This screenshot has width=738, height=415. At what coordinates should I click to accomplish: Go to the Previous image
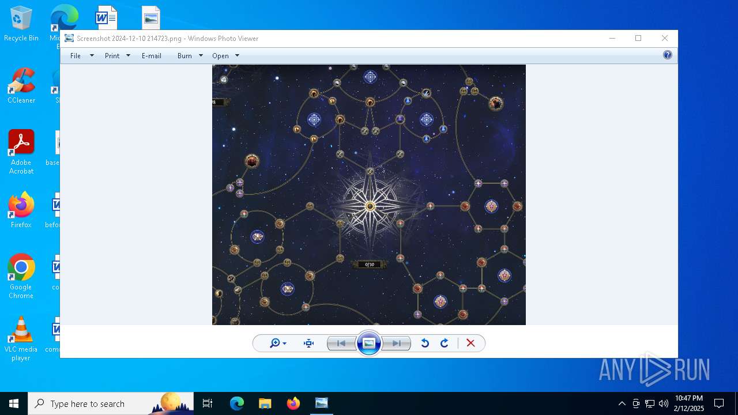pyautogui.click(x=341, y=344)
